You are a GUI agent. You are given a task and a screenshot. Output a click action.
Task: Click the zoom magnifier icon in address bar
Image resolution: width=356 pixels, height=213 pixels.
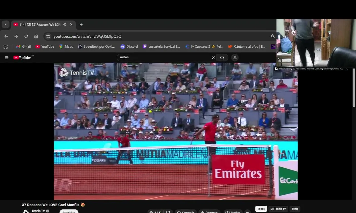coord(273,36)
